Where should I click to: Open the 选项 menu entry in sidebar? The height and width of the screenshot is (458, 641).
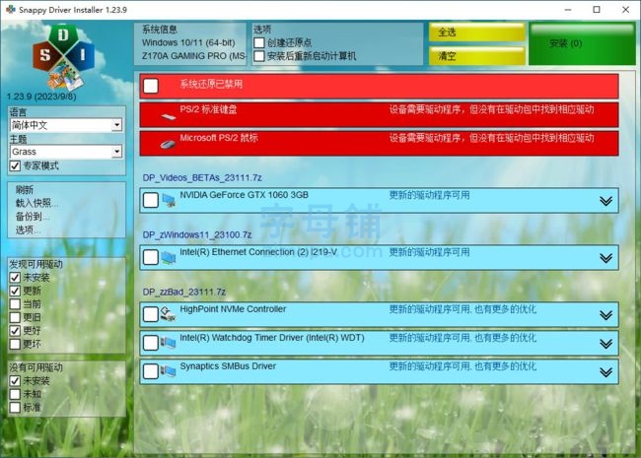tap(28, 230)
